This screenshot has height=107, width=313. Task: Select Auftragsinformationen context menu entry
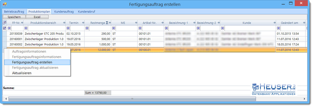(x=37, y=52)
